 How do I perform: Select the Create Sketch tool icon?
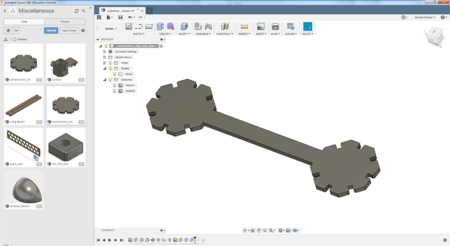click(x=129, y=26)
